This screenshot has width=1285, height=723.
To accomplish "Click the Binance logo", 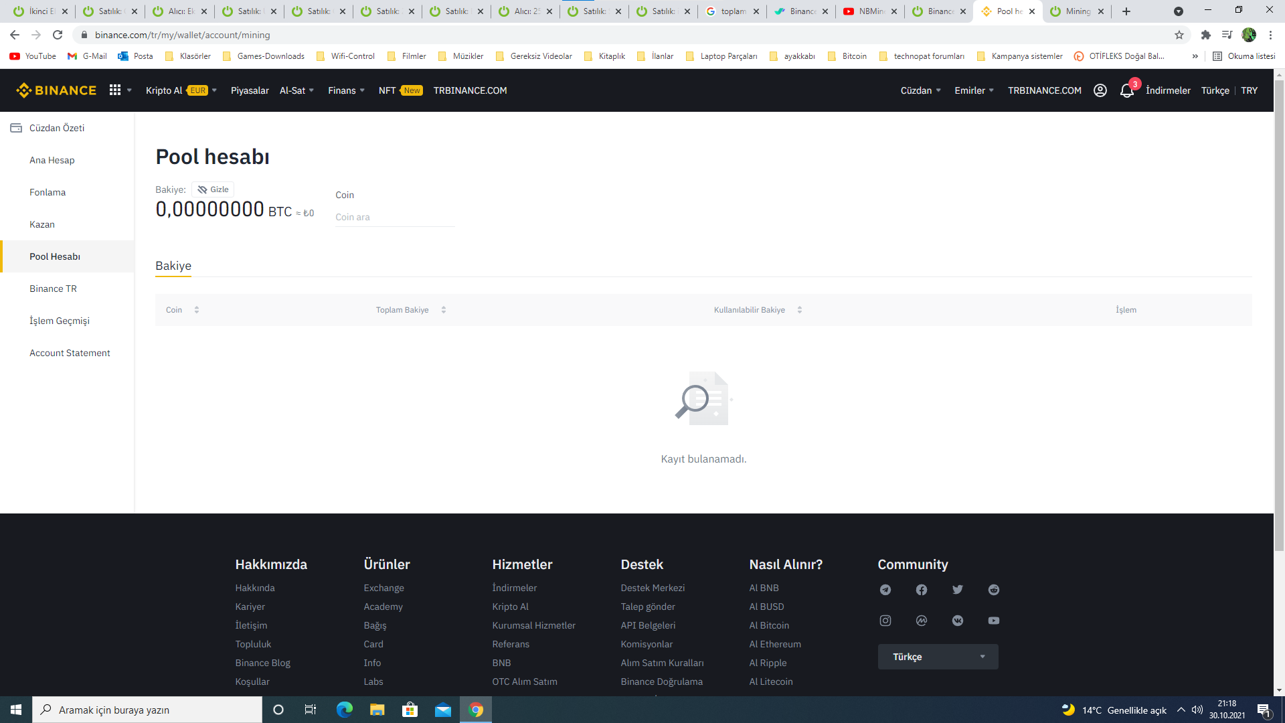I will [56, 90].
